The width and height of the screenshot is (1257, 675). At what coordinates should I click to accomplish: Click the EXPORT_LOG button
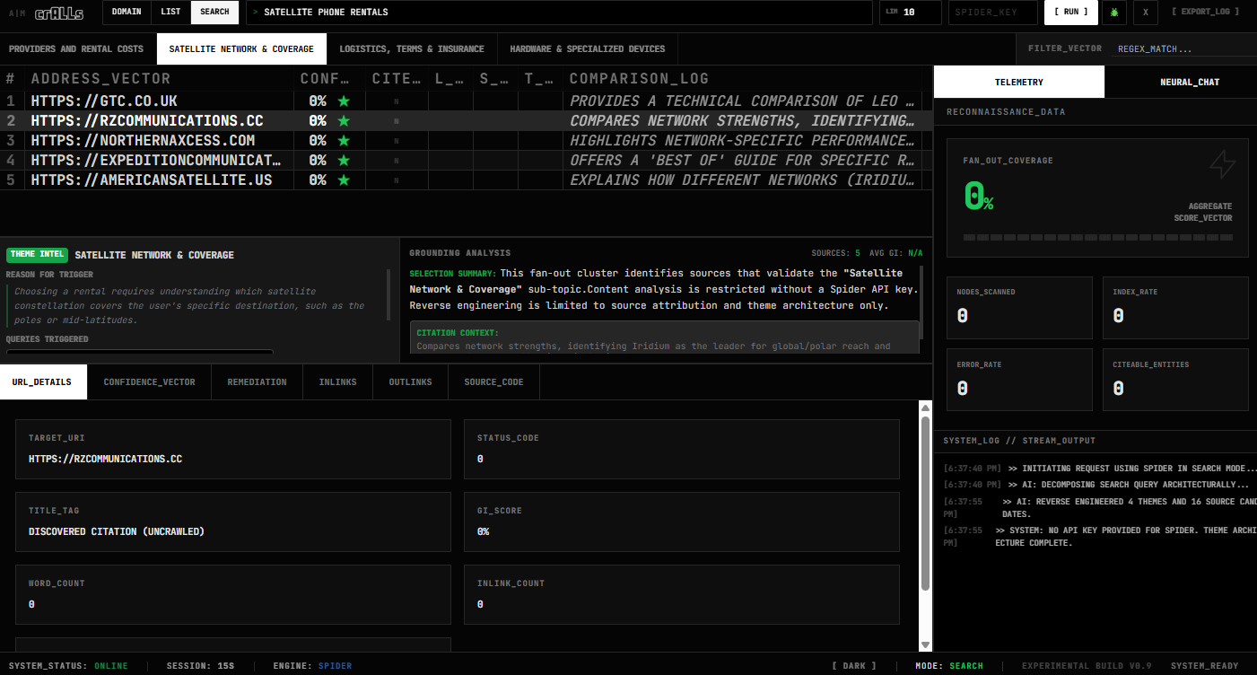tap(1205, 13)
